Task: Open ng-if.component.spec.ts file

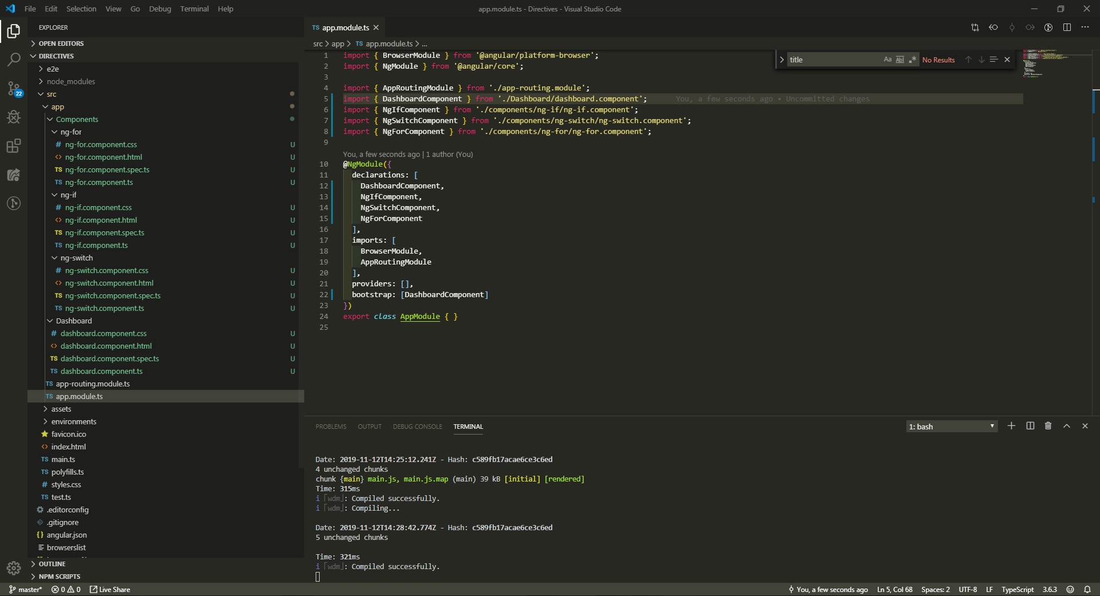Action: point(104,232)
